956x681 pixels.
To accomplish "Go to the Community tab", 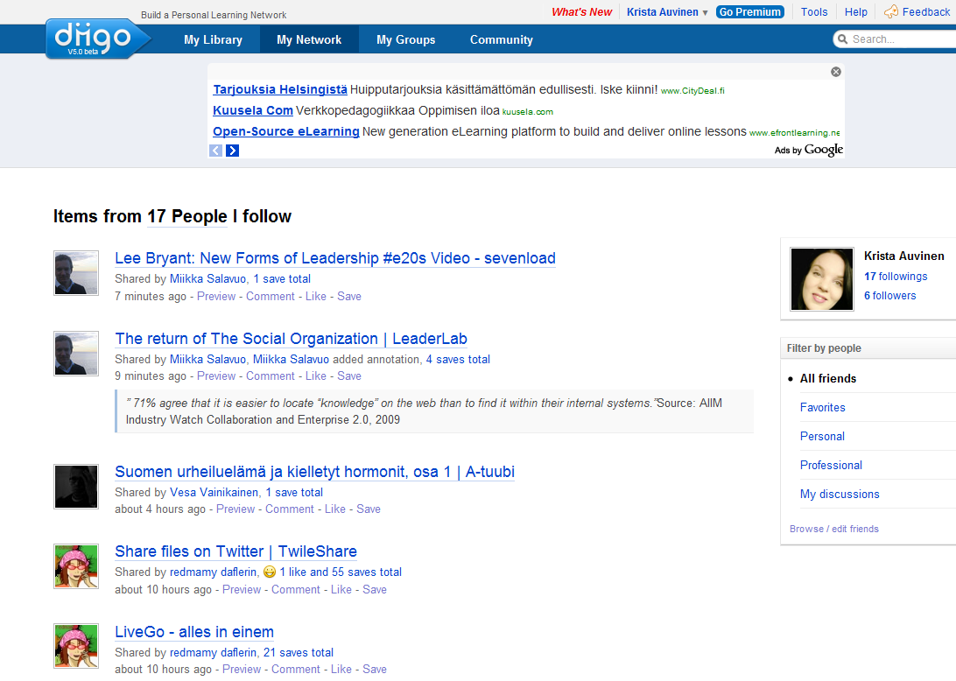I will 501,39.
